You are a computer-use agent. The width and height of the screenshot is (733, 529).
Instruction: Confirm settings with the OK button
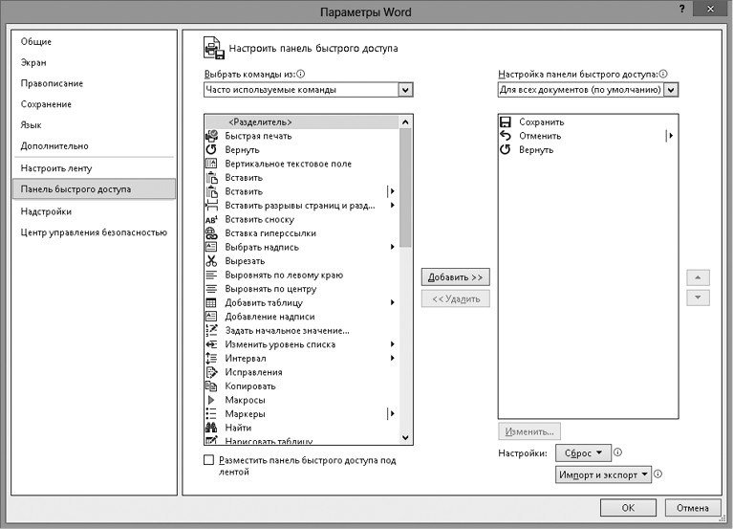click(627, 508)
